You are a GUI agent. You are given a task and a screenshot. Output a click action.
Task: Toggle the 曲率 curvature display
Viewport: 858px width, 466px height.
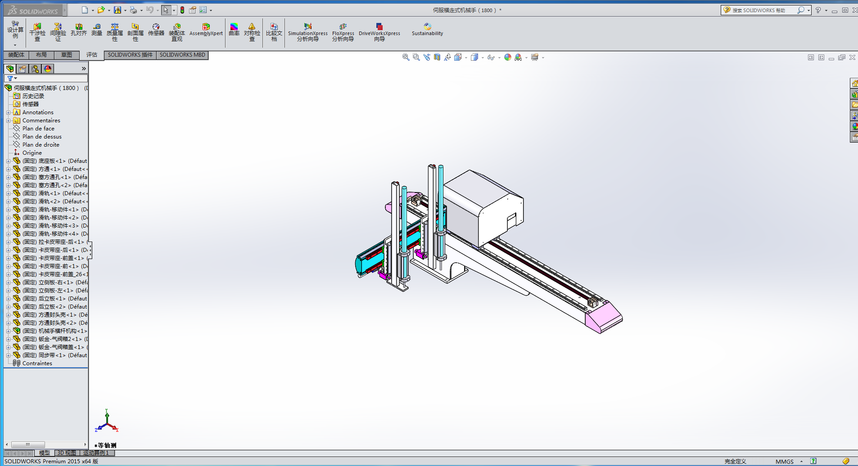pos(234,30)
